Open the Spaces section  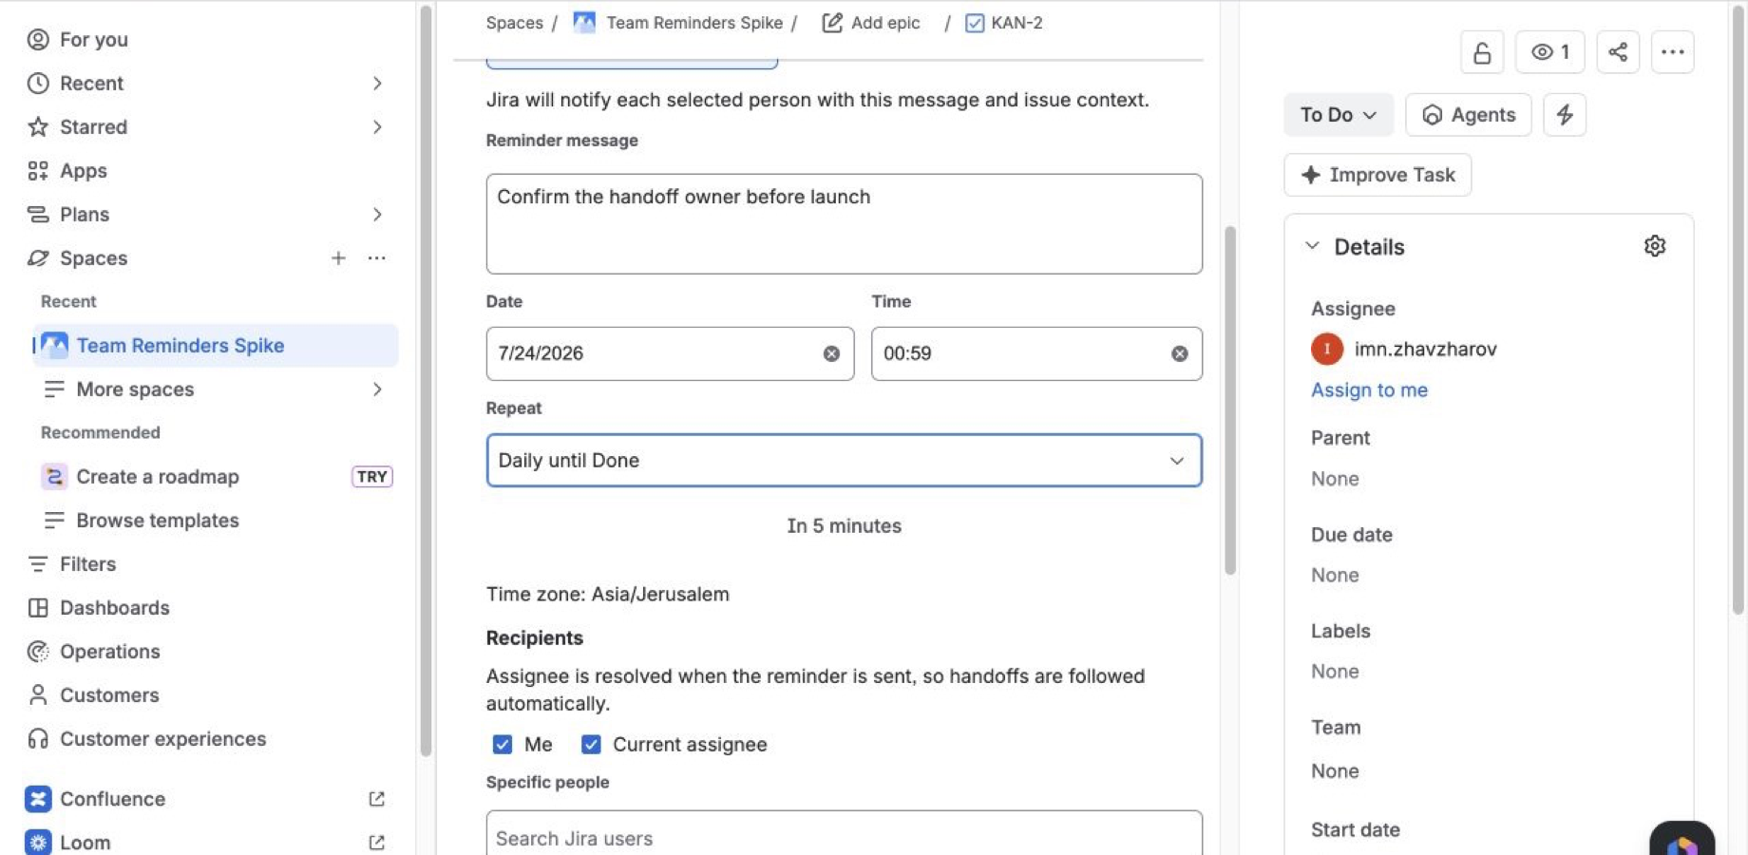[93, 257]
